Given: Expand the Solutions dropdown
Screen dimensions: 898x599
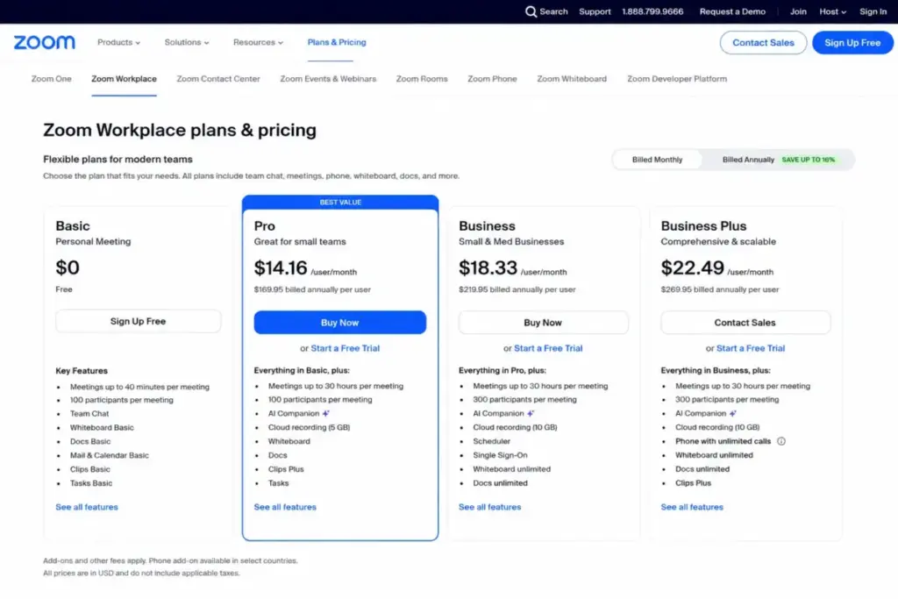Looking at the screenshot, I should coord(187,42).
